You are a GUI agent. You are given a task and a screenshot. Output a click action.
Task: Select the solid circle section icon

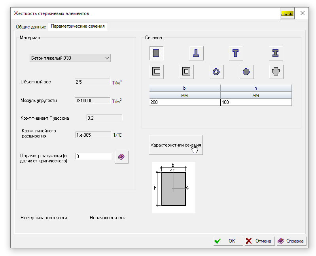tap(246, 72)
